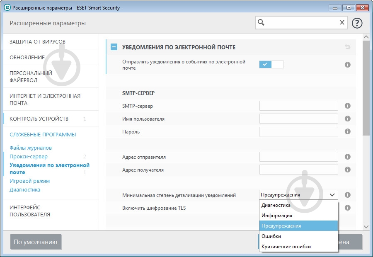Open info icon for email notifications toggle
This screenshot has height=257, width=373.
(x=347, y=65)
